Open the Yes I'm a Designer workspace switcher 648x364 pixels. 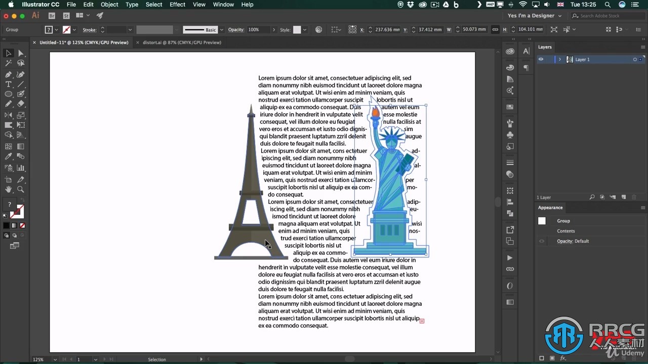click(535, 16)
